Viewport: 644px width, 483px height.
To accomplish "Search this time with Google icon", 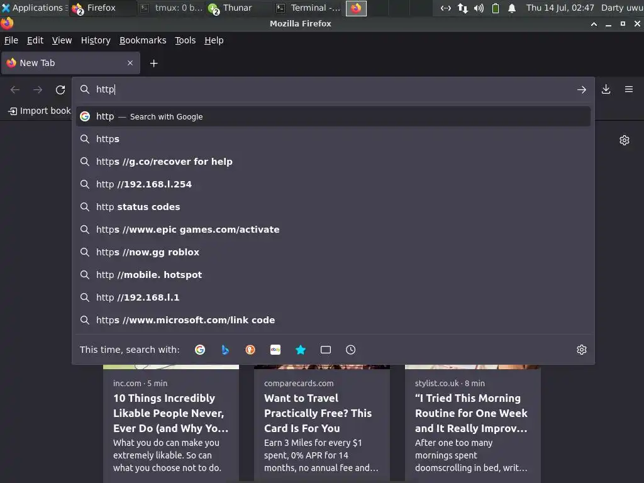I will point(200,350).
